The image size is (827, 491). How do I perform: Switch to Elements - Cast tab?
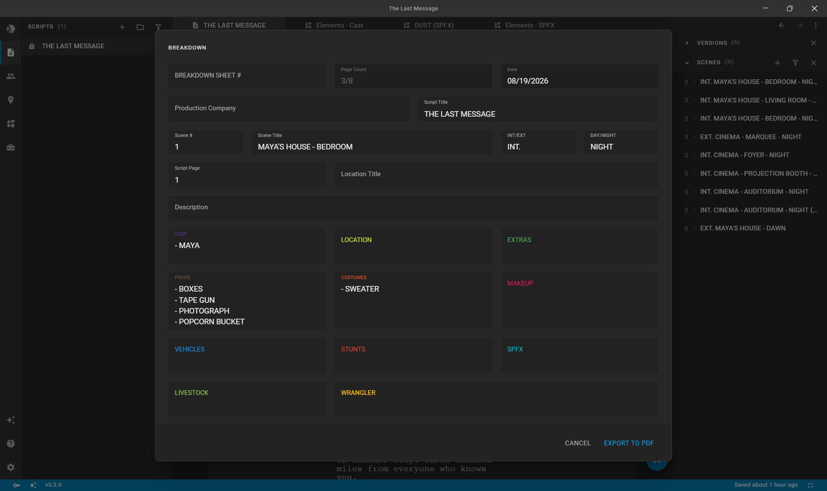point(334,25)
